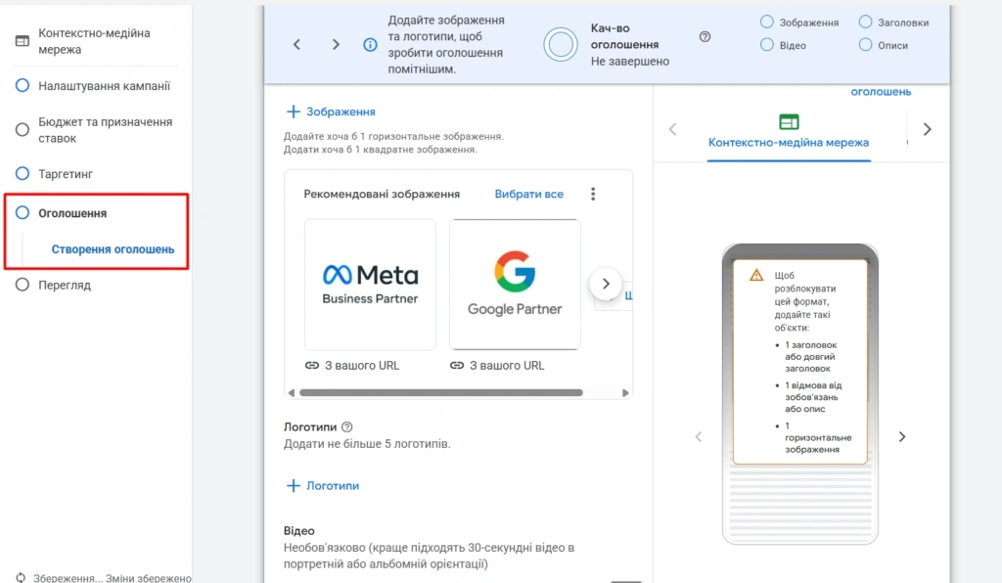Viewport: 1002px width, 583px height.
Task: Click Бюджет та призначення ставок step circle
Action: click(23, 130)
